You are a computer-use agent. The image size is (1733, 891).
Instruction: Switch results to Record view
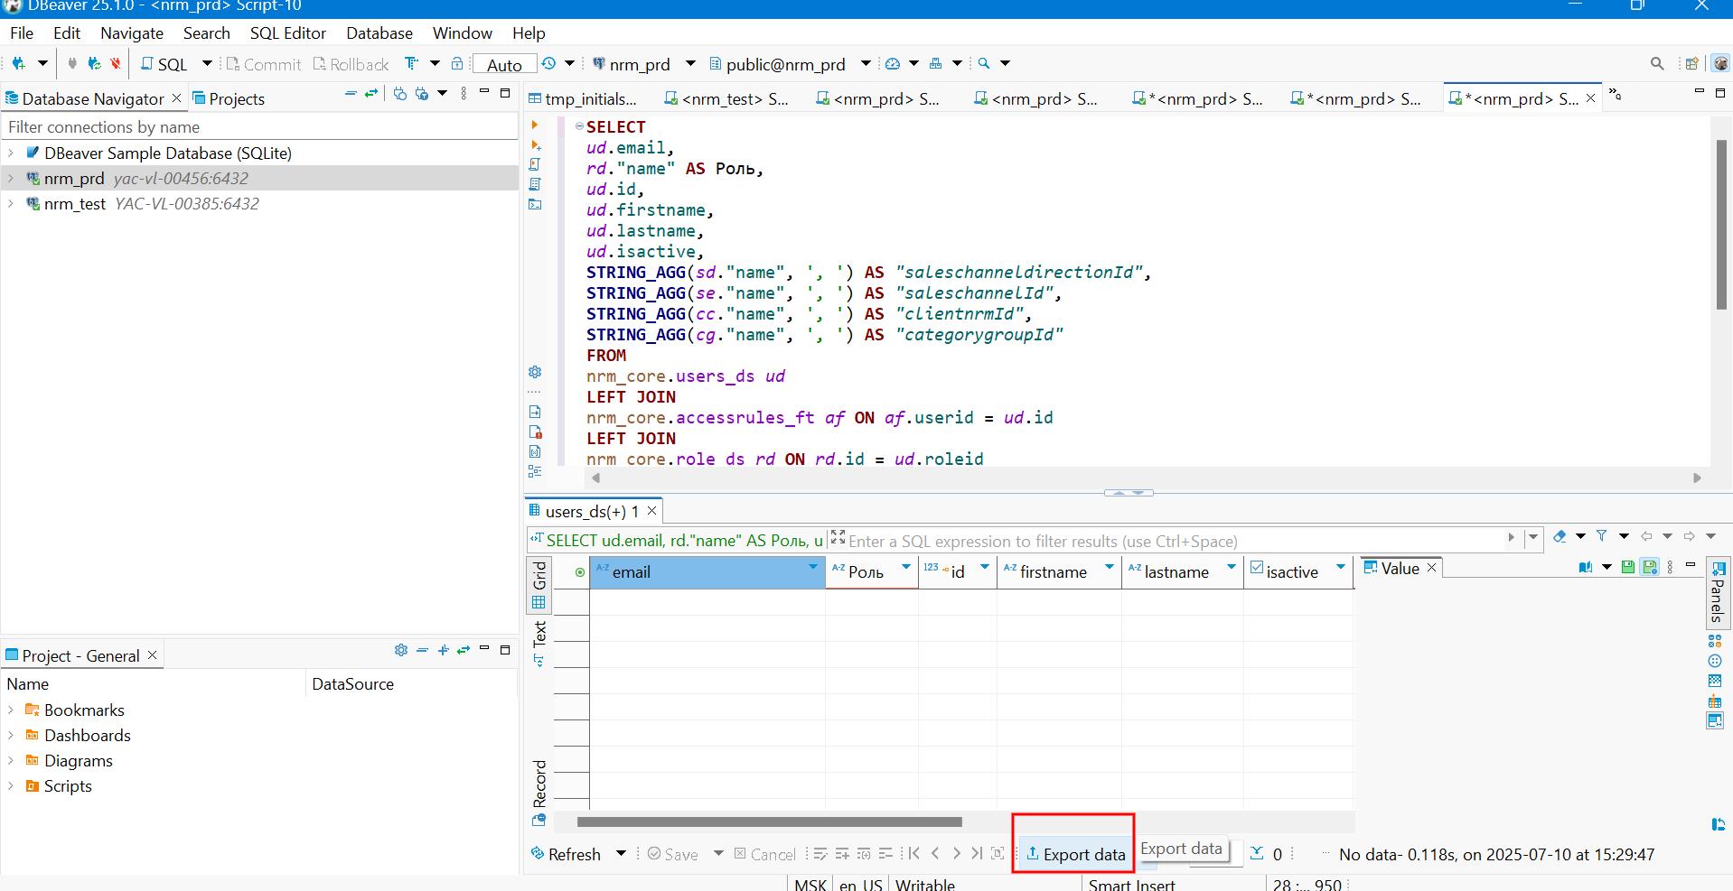coord(539,783)
